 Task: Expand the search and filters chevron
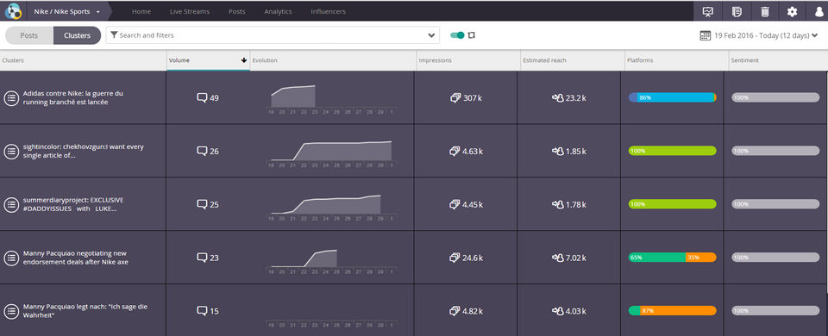click(431, 35)
